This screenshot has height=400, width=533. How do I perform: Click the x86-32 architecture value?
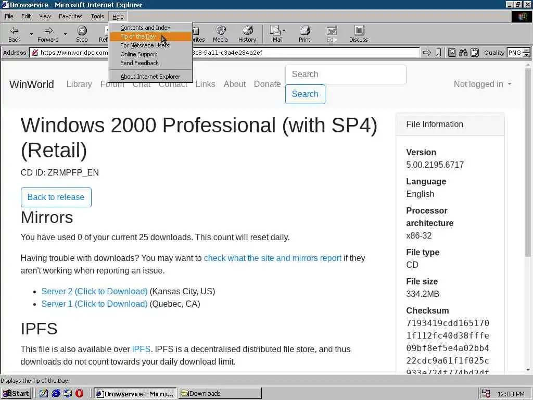[419, 236]
